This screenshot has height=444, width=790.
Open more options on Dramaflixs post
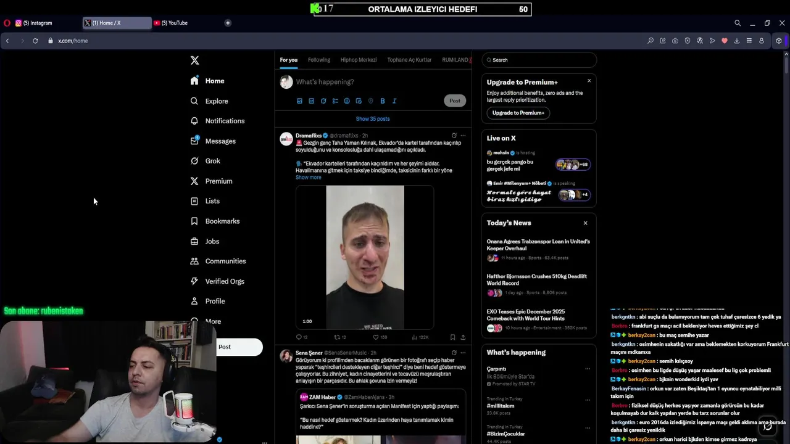pos(463,136)
